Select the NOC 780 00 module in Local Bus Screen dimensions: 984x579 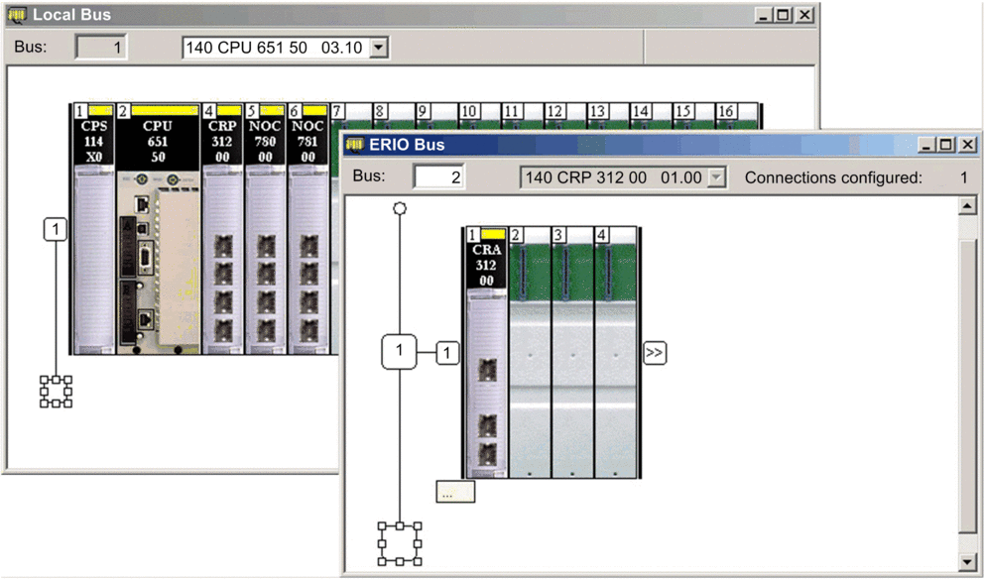tap(265, 229)
